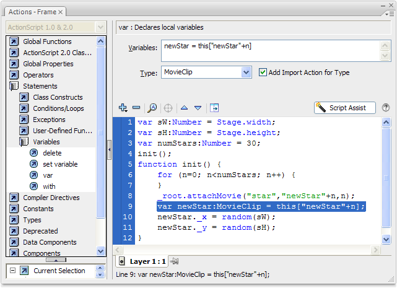
Task: Collapse the Current Selection tree node
Action: coord(11,271)
